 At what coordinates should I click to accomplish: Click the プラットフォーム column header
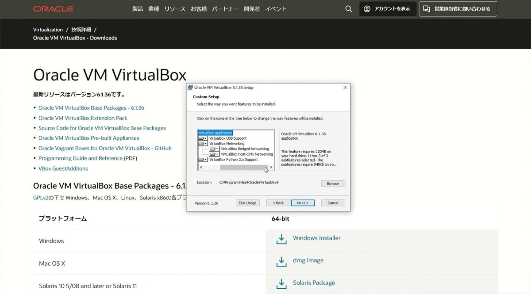pyautogui.click(x=63, y=218)
